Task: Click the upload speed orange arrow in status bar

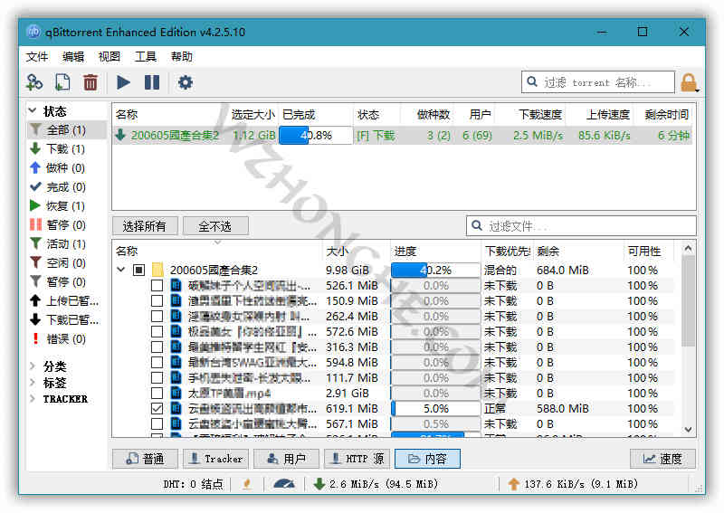Action: (x=513, y=484)
